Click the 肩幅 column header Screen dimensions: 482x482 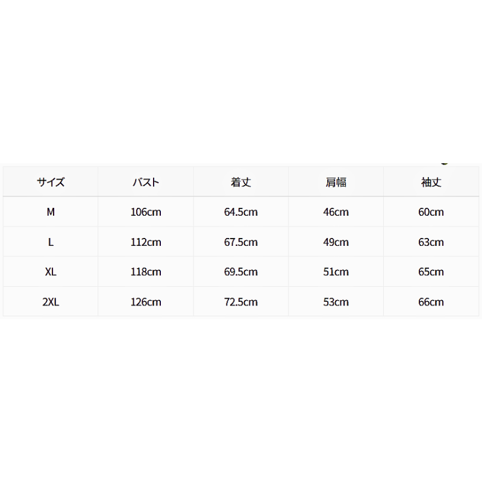[x=336, y=183]
